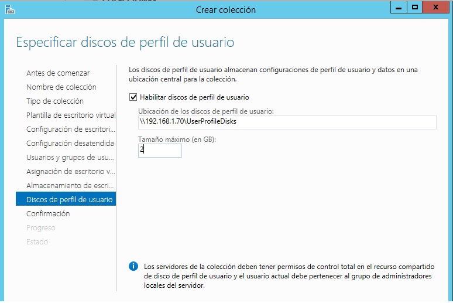Screen dimensions: 453x303
Task: Go to the Confirmación step
Action: 48,214
